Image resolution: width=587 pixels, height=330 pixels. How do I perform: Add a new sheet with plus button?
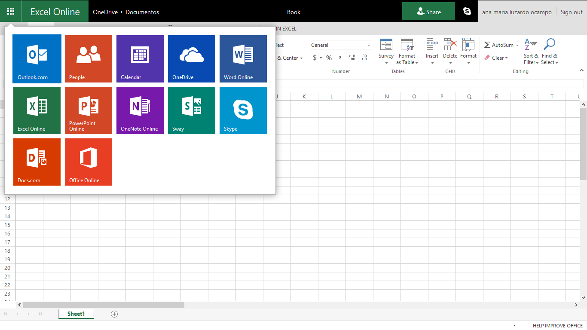pos(114,314)
